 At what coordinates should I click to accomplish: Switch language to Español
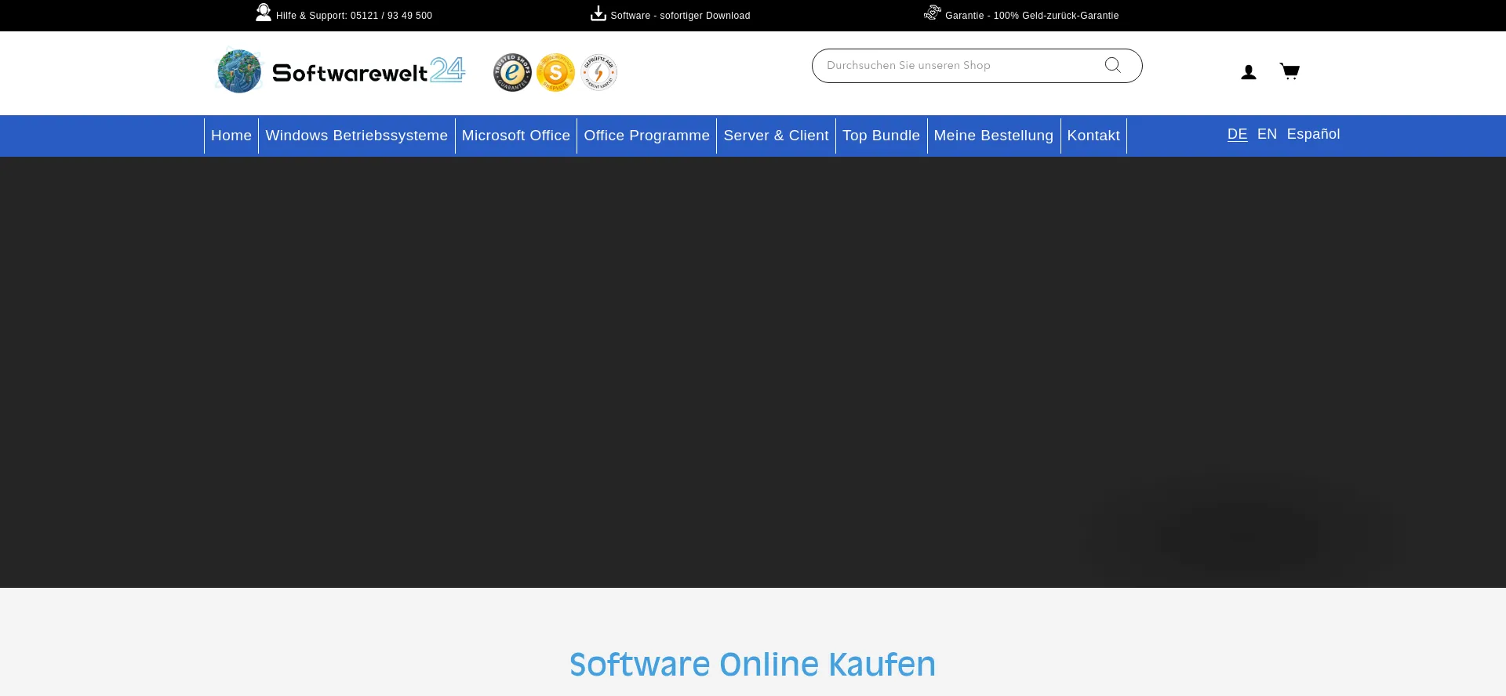(x=1313, y=134)
